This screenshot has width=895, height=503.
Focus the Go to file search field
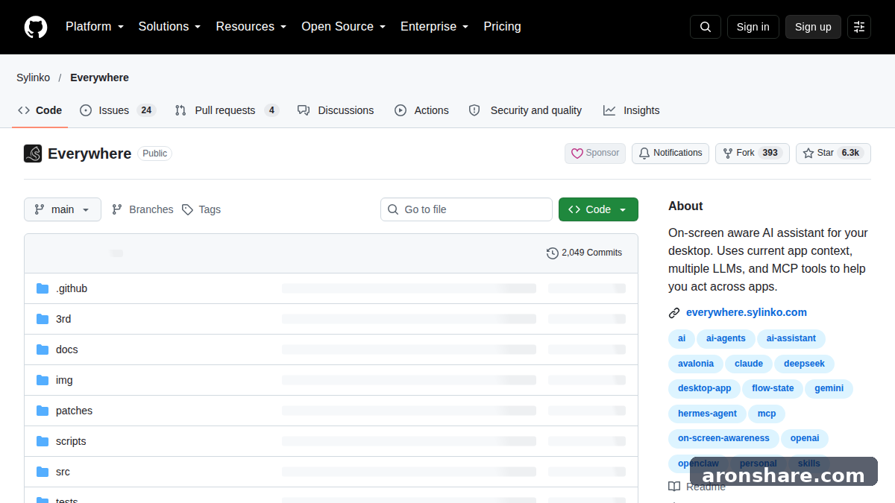(x=466, y=209)
